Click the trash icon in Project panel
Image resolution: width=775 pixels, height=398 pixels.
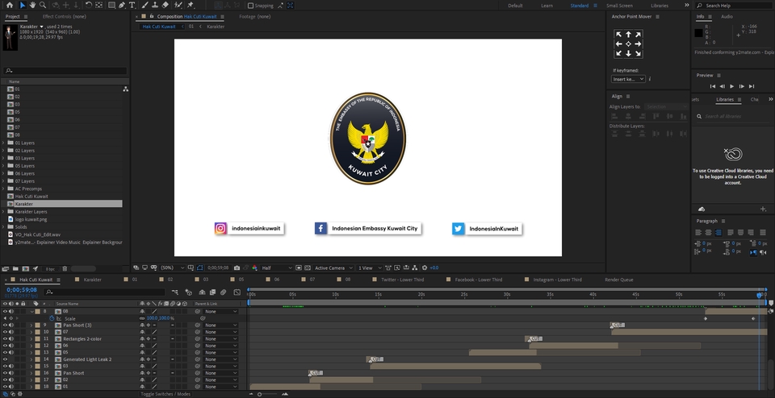[x=65, y=269]
